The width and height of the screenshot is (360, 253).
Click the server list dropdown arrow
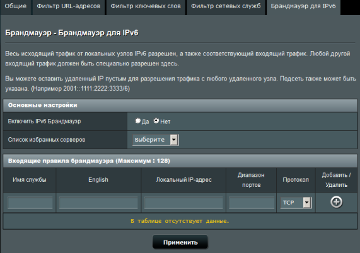click(174, 140)
